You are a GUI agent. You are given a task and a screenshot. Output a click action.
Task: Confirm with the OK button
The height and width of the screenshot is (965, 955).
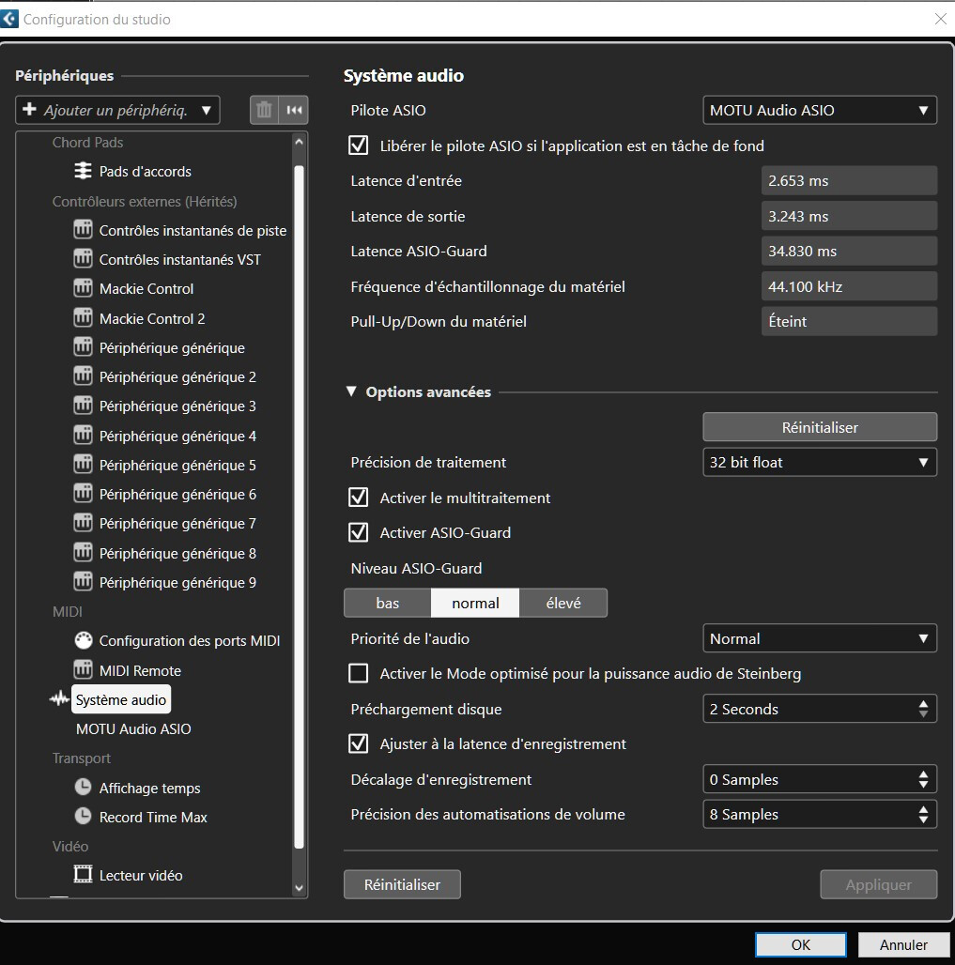800,944
